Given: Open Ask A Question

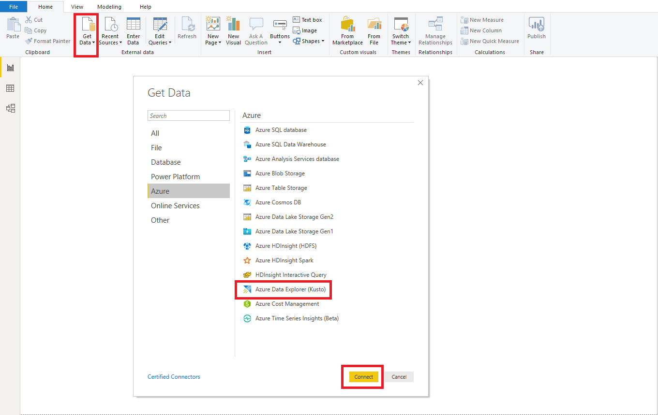Looking at the screenshot, I should (256, 30).
